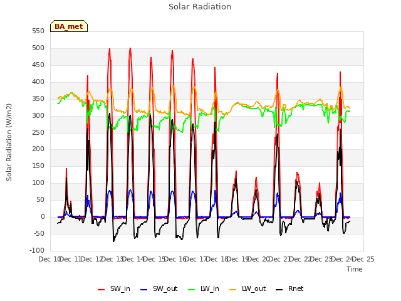Click the Dec 13 x-axis tick label

pyautogui.click(x=113, y=259)
